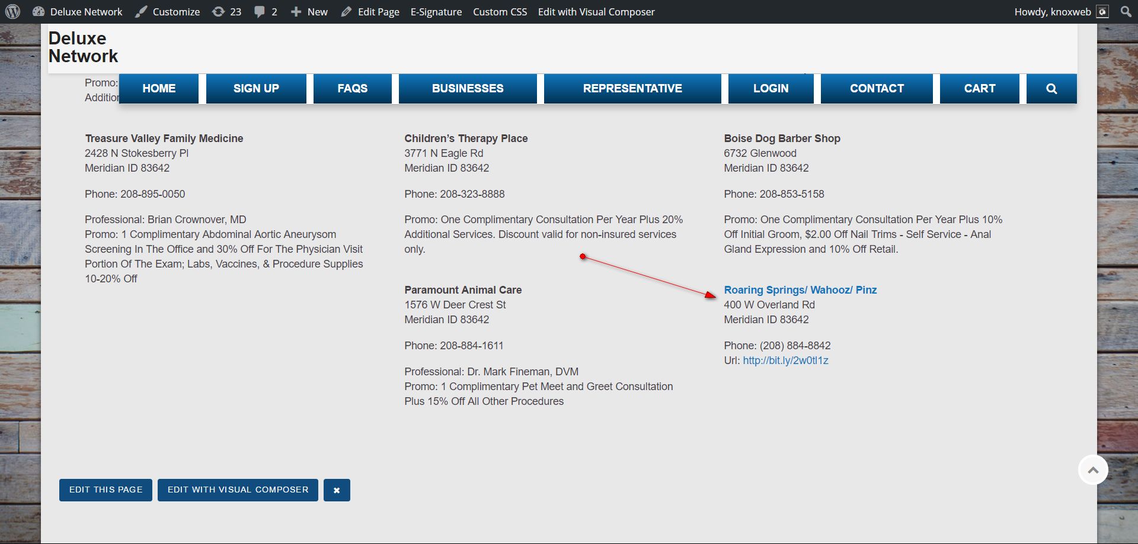This screenshot has height=544, width=1138.
Task: Open the SIGN UP navigation tab
Action: [256, 89]
